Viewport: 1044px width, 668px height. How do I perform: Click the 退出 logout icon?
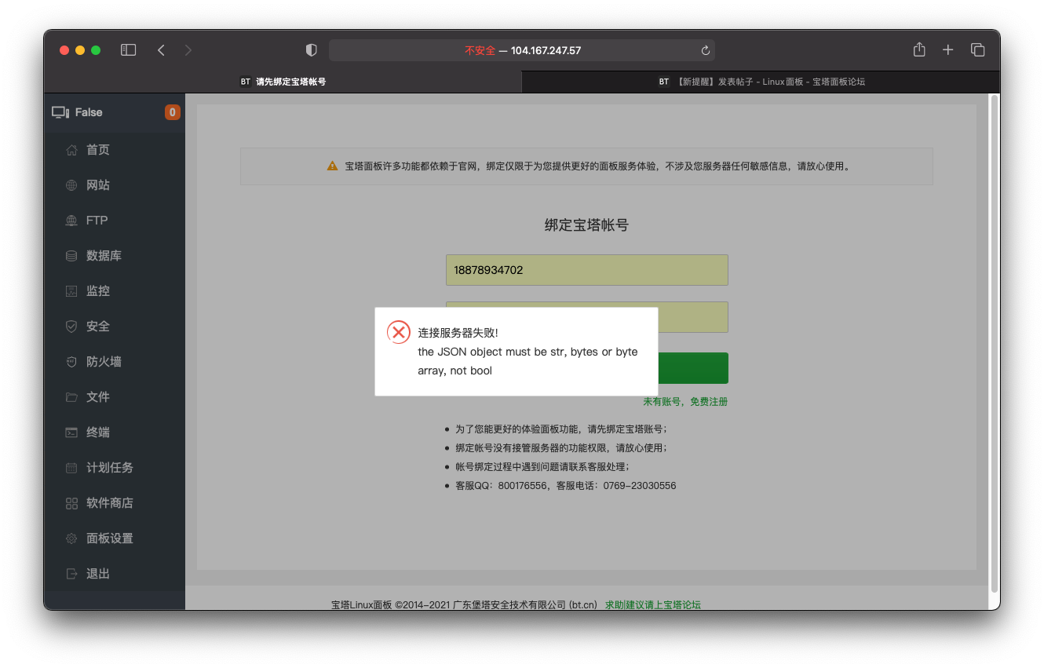72,574
